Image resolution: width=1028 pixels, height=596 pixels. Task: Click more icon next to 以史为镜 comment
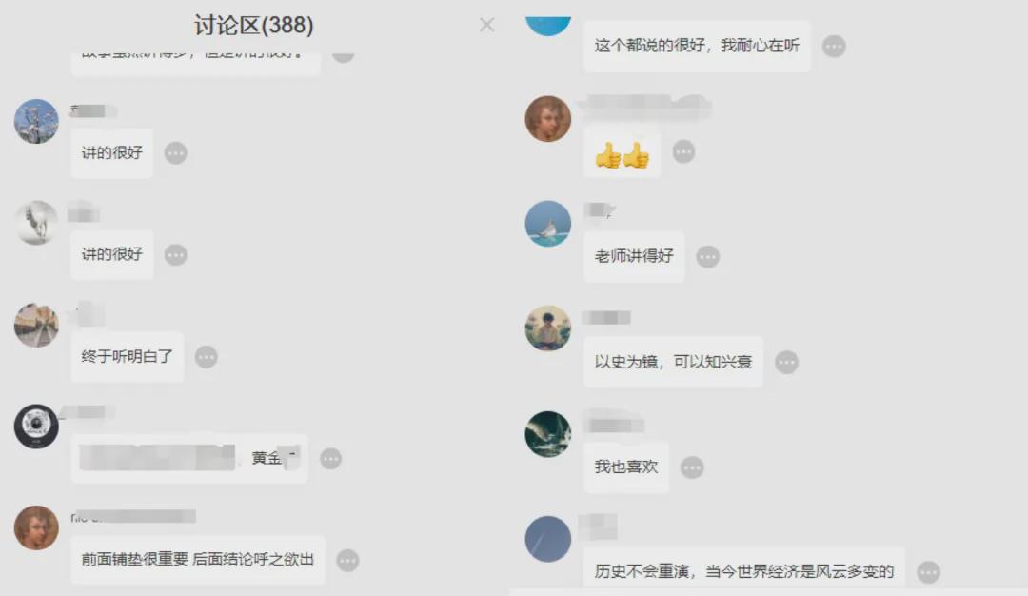click(x=787, y=362)
